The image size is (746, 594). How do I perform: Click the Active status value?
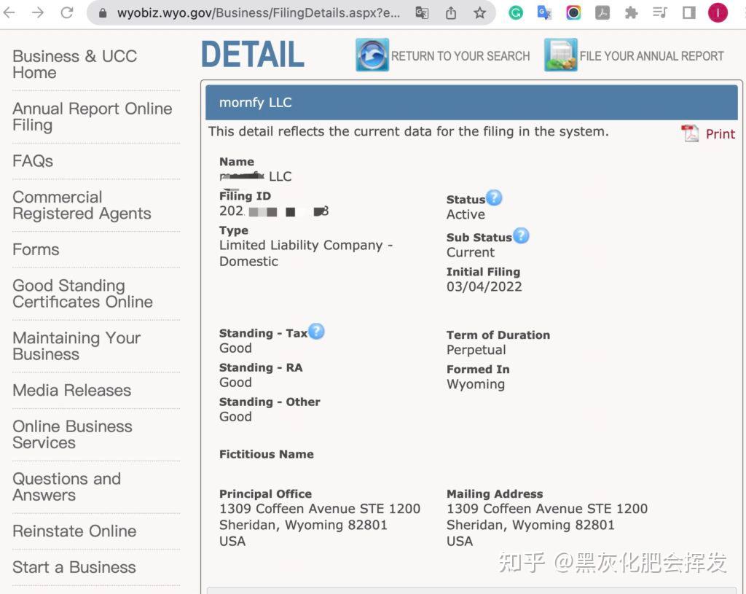pos(466,215)
